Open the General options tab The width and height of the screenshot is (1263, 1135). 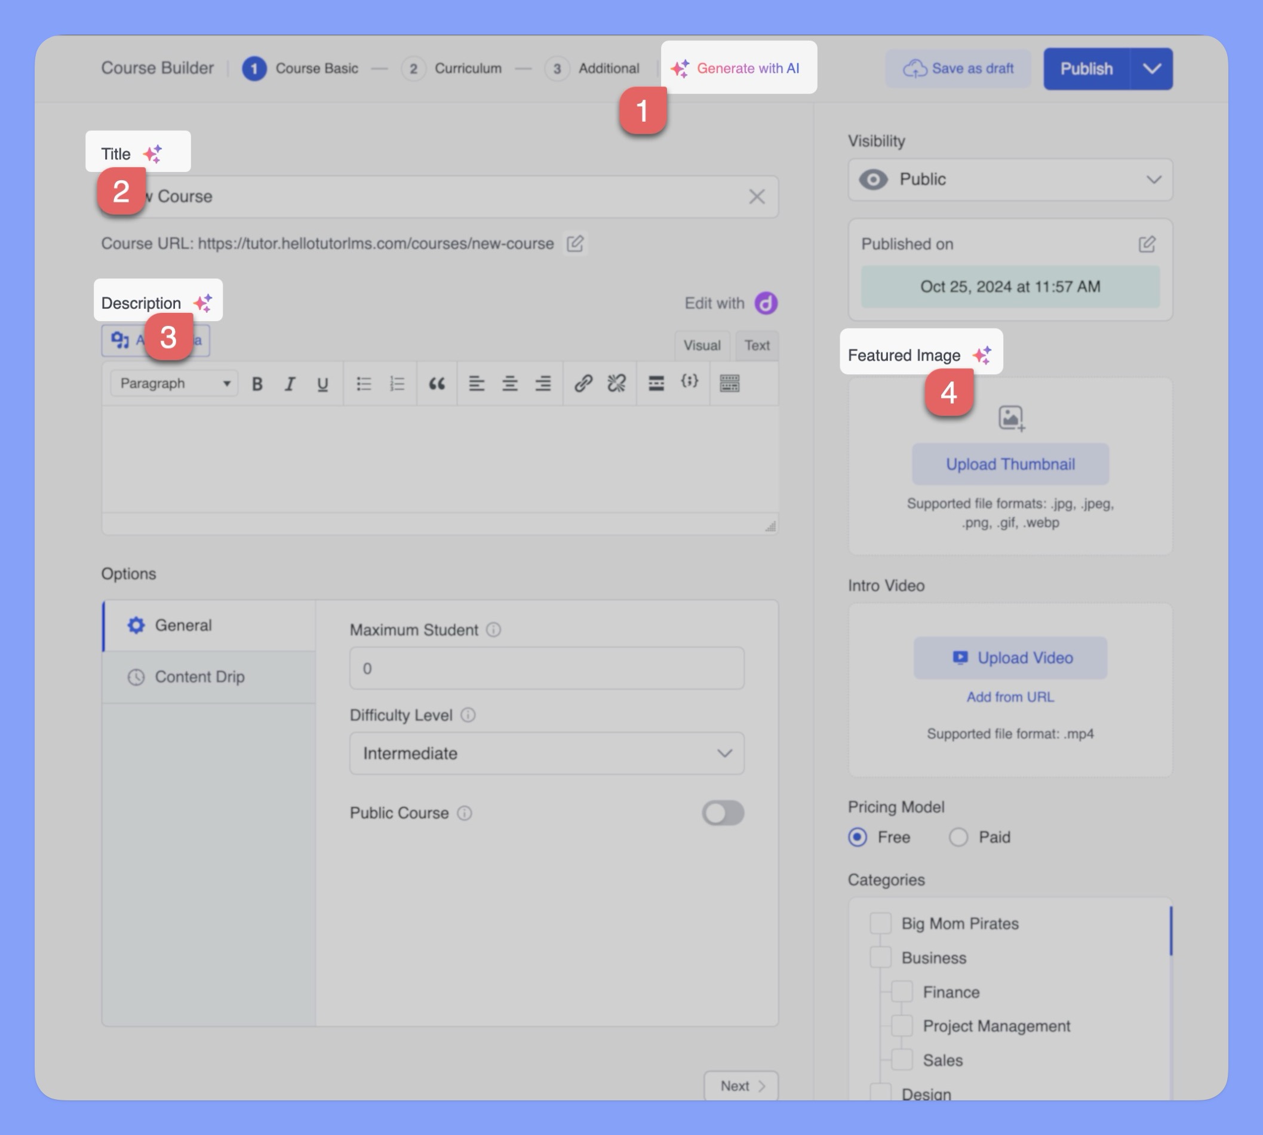coord(210,626)
